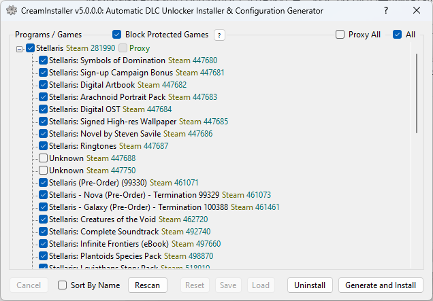Select Stellaris: Complete Soundtrack tree item
The image size is (433, 301).
coord(103,232)
